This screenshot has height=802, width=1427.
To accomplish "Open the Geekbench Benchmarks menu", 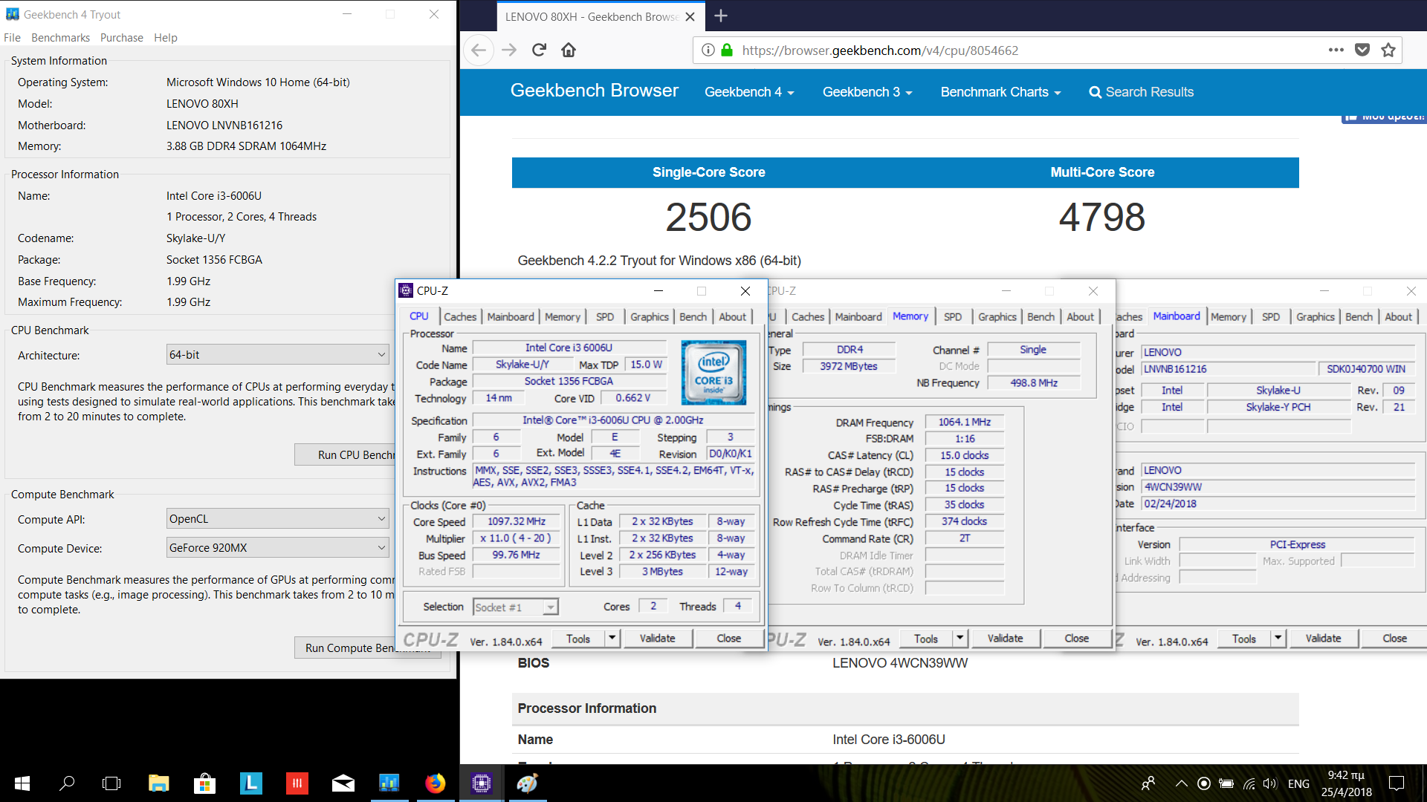I will (60, 38).
